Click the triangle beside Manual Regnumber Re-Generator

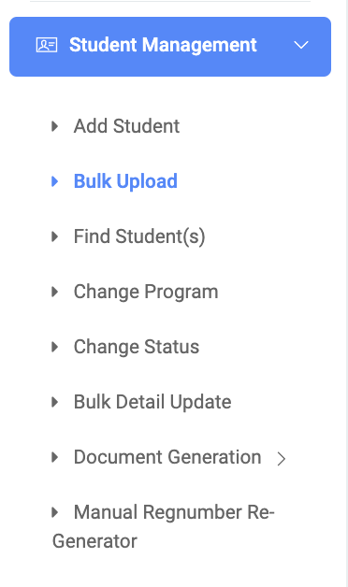click(x=54, y=512)
